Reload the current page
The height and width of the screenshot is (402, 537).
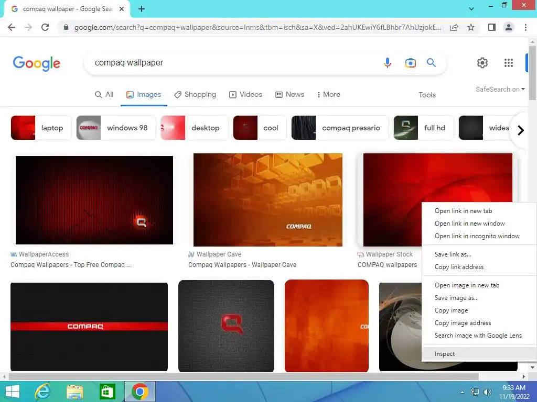pos(45,27)
